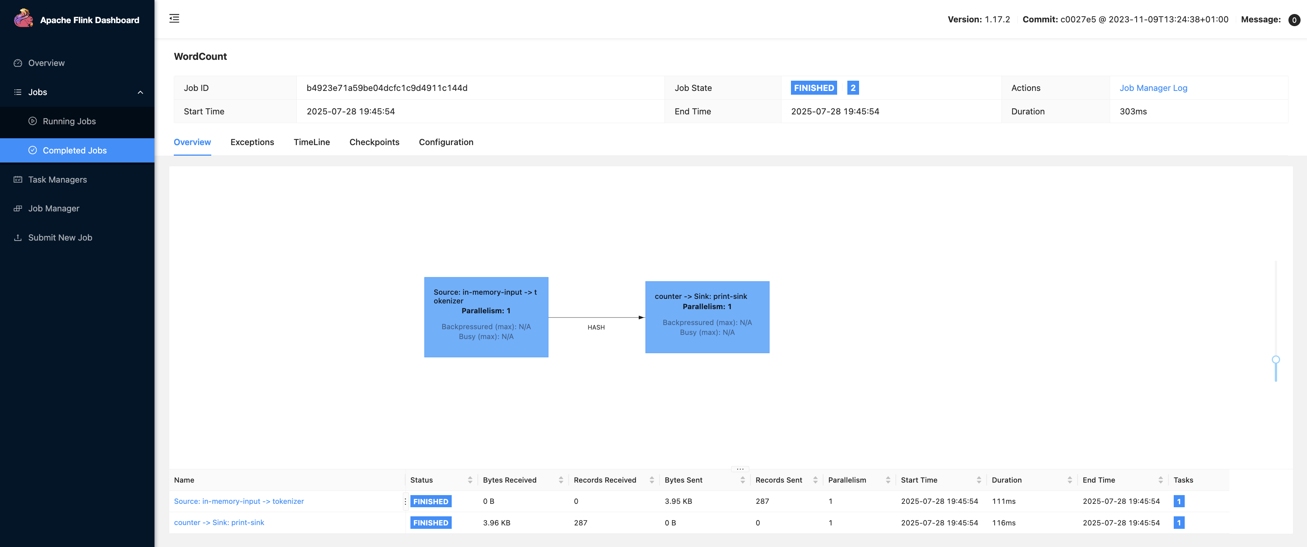This screenshot has width=1307, height=547.
Task: Sort table by Duration column
Action: [1070, 480]
